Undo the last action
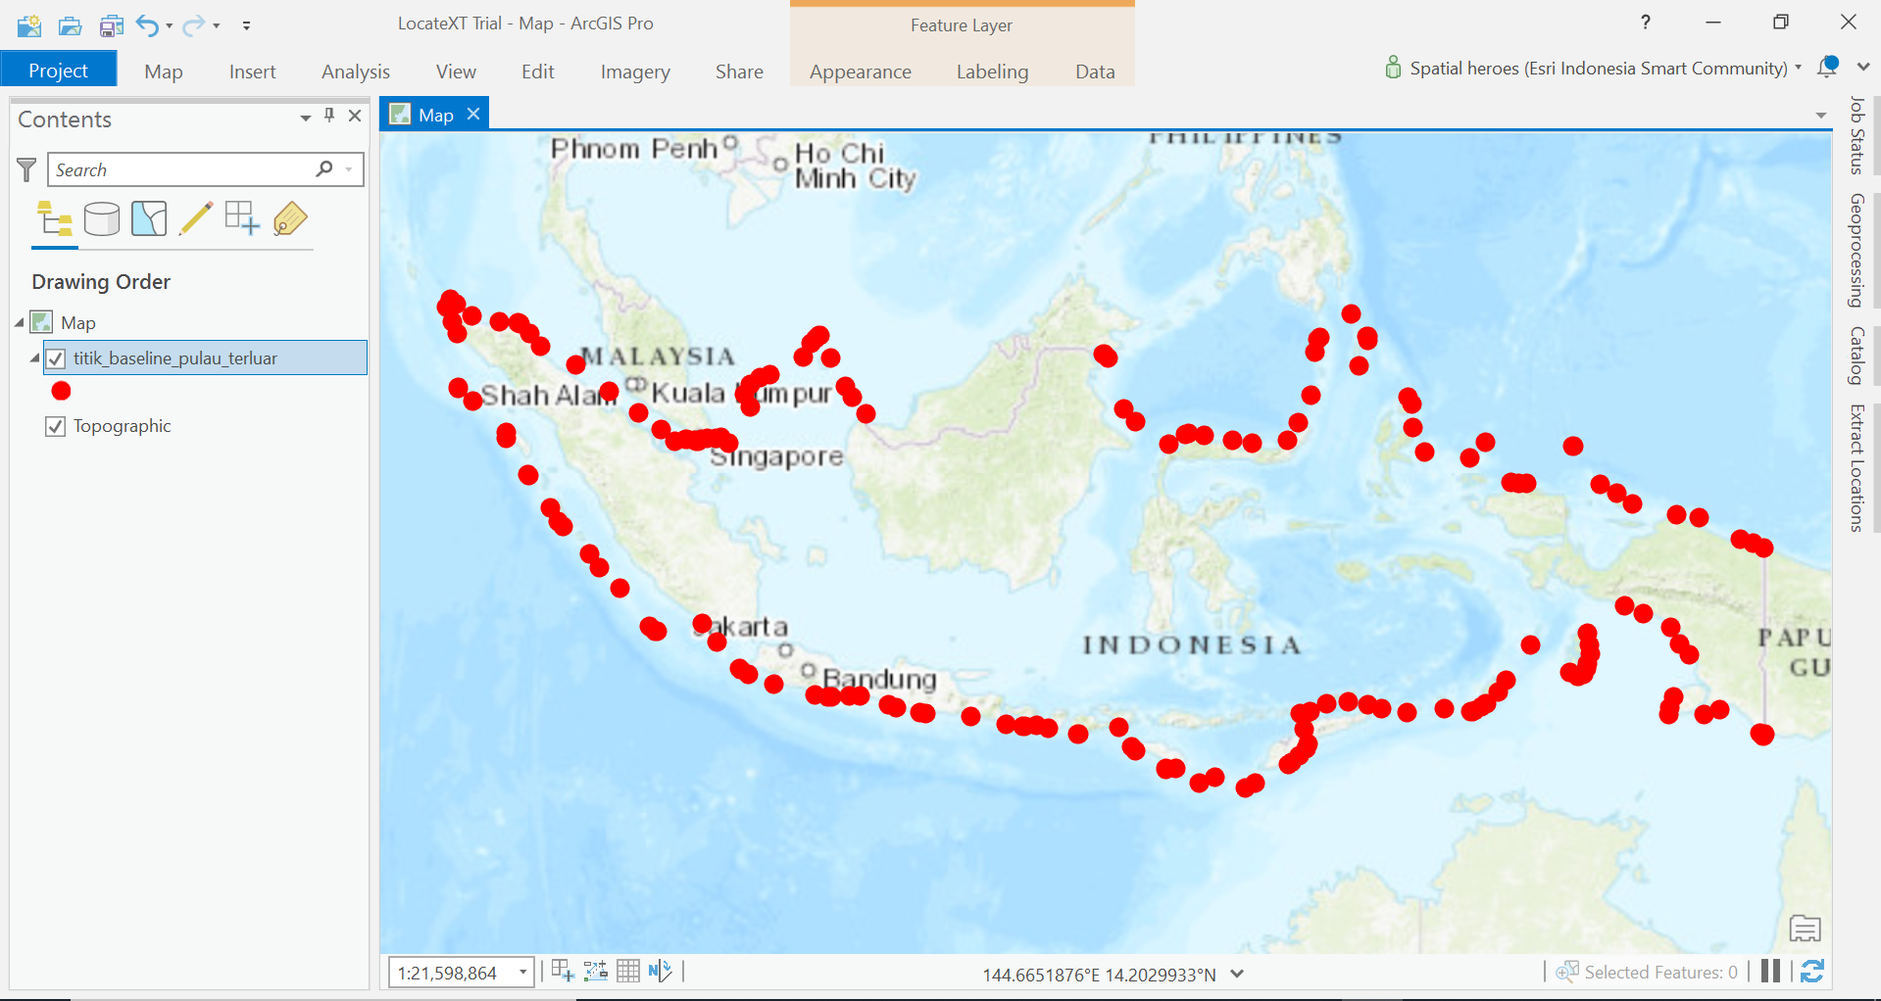Screen dimensions: 1881x1001 [147, 24]
